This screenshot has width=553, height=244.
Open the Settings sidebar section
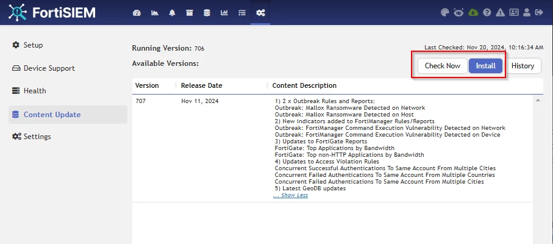68,137
